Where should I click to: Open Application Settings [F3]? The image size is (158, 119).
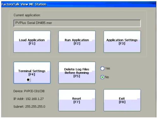(122, 42)
